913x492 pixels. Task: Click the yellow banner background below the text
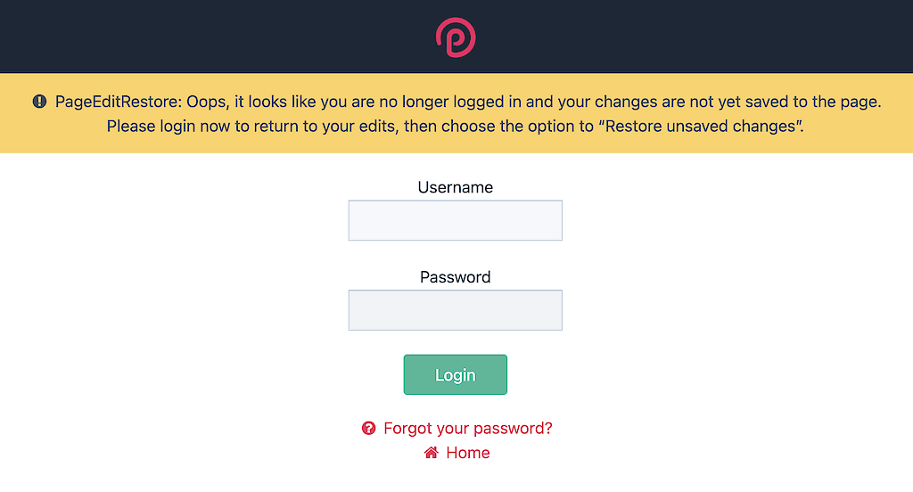tap(456, 144)
